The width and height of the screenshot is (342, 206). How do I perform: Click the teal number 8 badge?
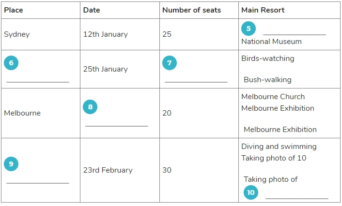tap(90, 107)
